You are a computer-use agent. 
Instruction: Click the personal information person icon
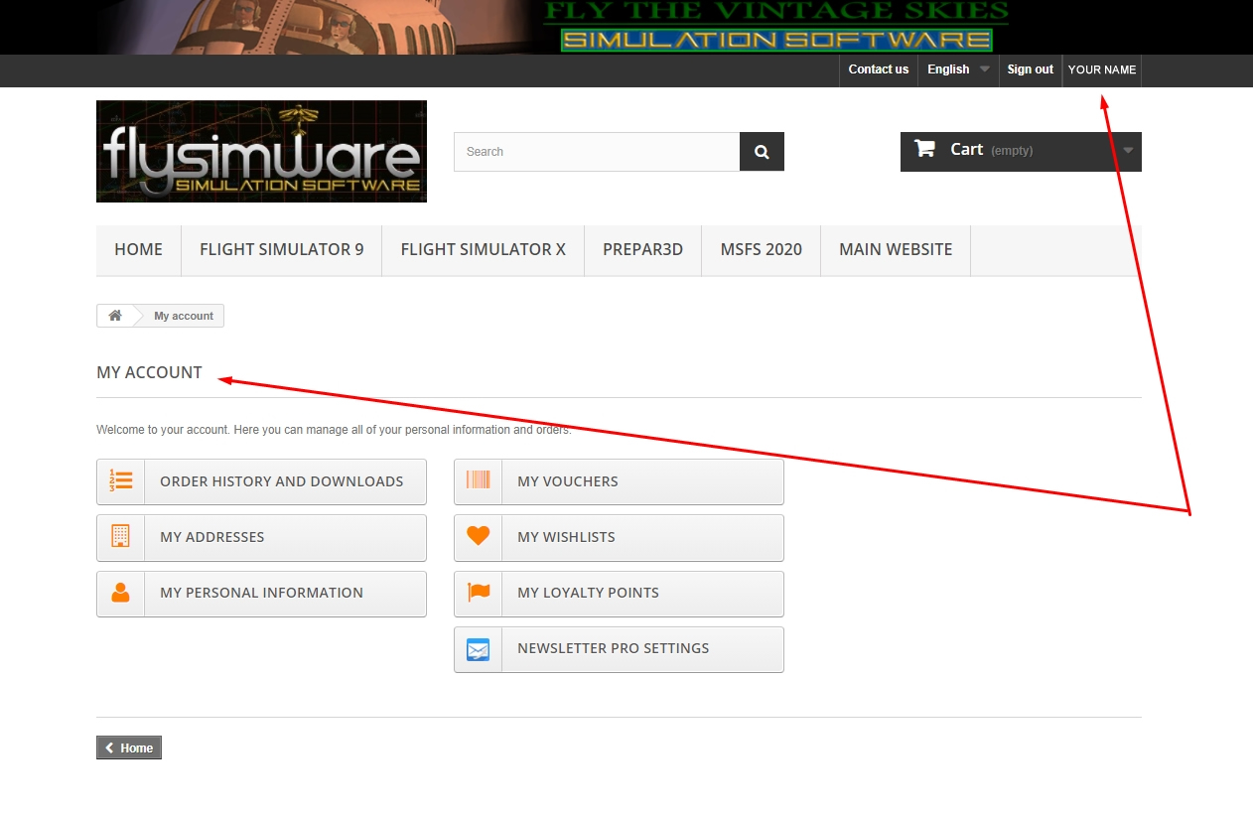coord(120,593)
